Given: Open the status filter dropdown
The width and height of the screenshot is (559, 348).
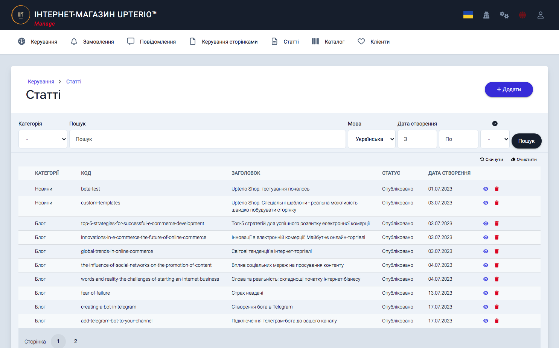Looking at the screenshot, I should (495, 139).
